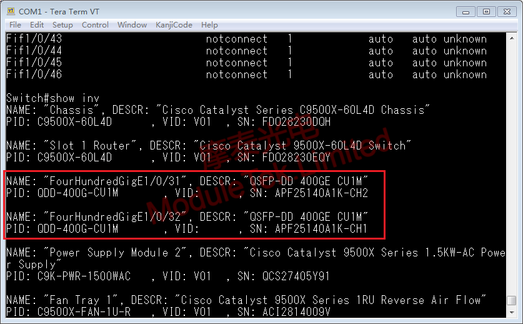523x324 pixels.
Task: Minimize the Tera Term window
Action: tap(466, 12)
